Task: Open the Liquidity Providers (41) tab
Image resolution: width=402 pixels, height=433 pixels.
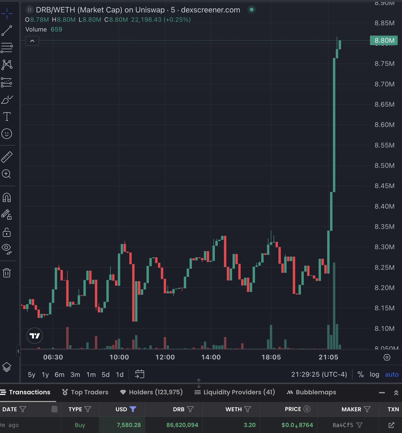Action: [235, 392]
